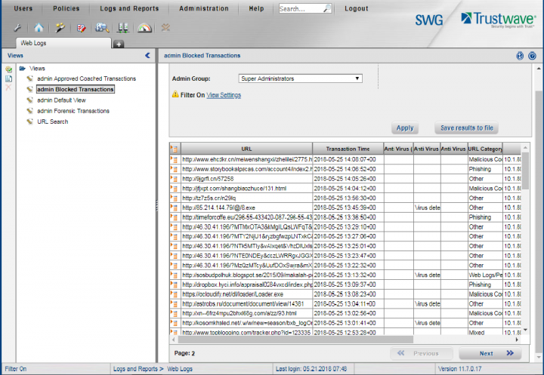Click the save view icon in sidebar strip
Screen dimensions: 544x375
pos(8,78)
